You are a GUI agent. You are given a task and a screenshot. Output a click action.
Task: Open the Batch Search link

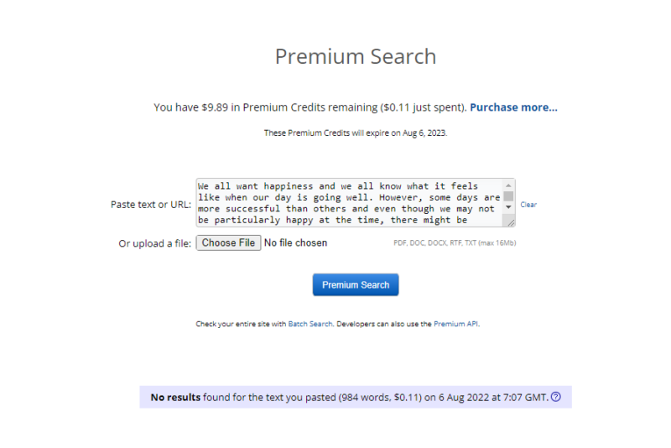point(310,323)
